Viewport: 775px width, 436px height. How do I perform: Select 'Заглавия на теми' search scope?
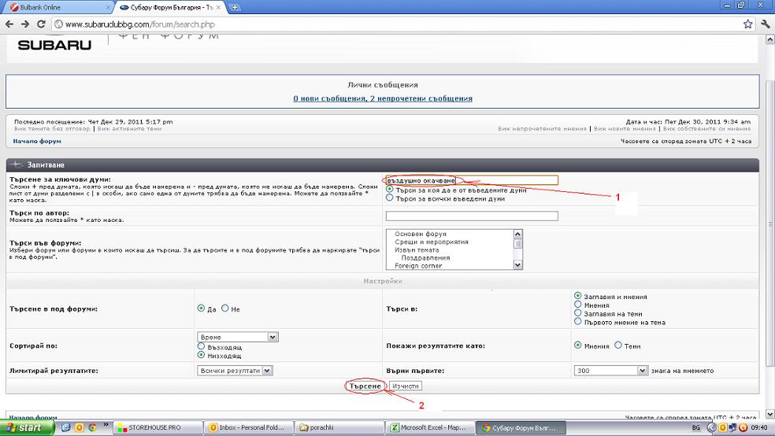click(577, 312)
